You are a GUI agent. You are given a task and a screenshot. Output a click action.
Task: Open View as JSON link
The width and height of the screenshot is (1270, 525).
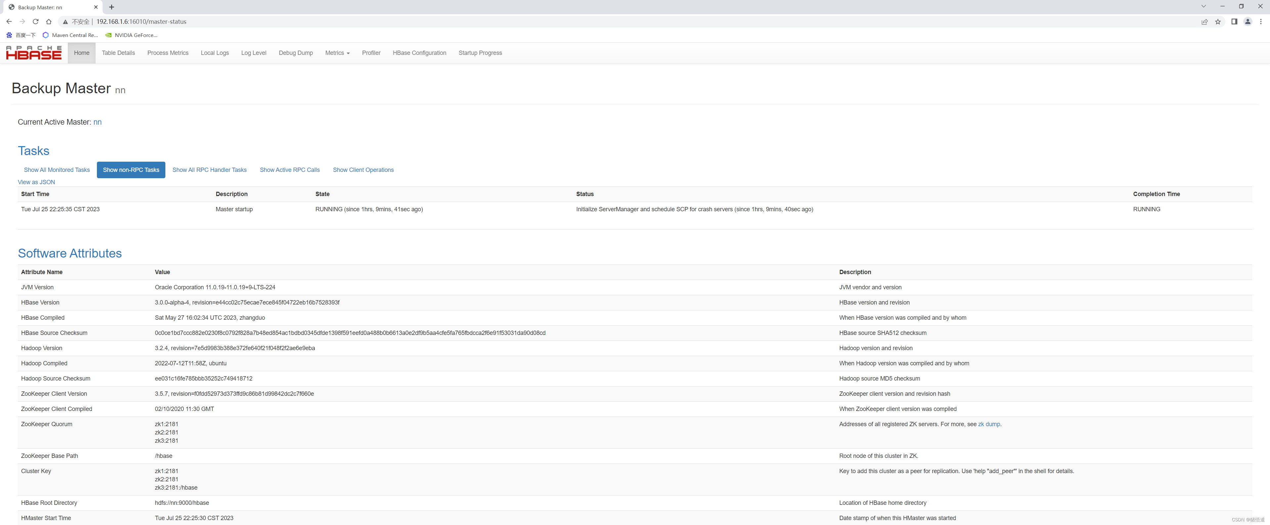(36, 182)
